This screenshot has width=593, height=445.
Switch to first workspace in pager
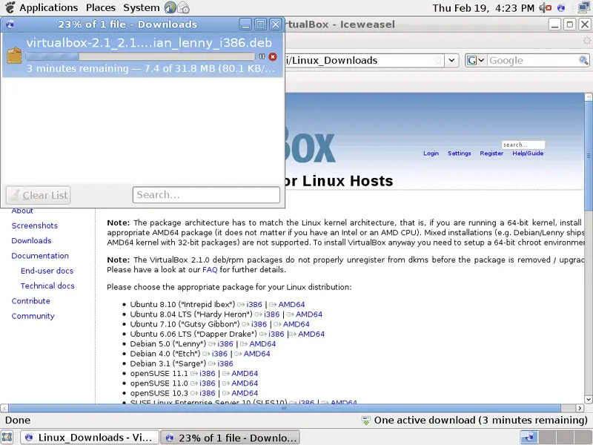point(529,438)
